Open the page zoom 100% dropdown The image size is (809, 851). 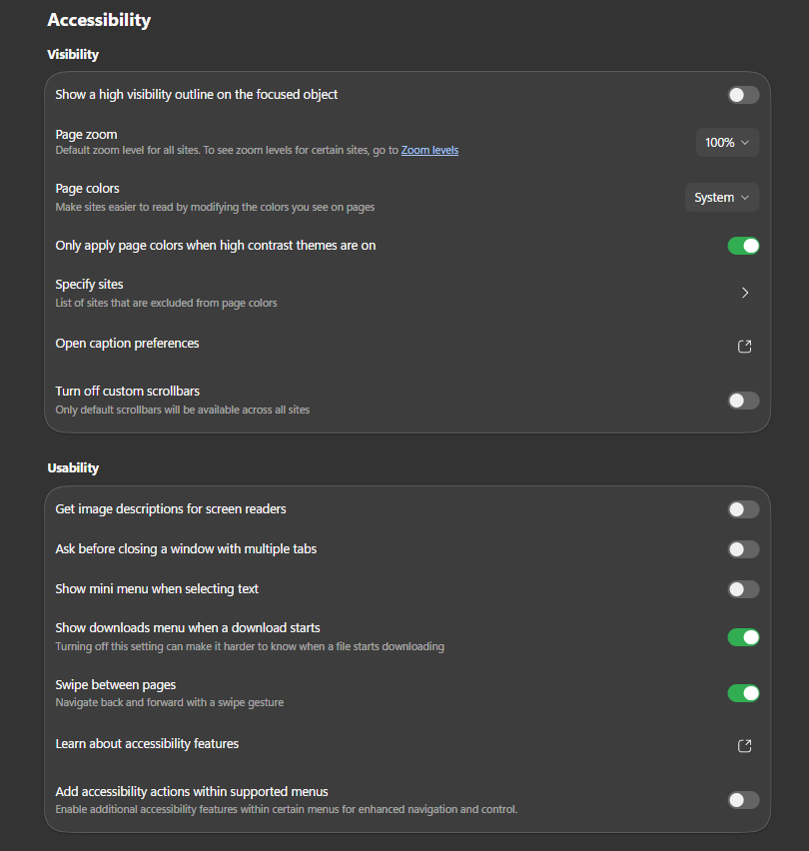pos(727,143)
